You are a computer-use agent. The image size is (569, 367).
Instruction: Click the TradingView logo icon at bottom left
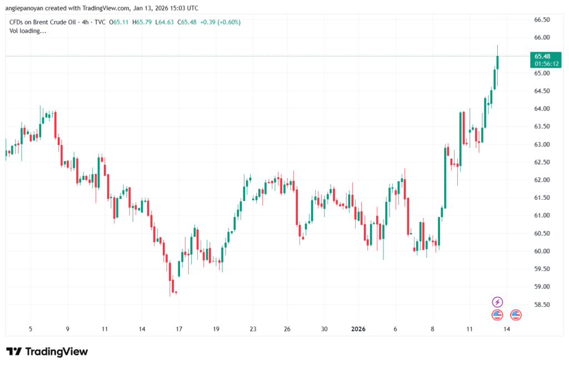click(x=15, y=351)
